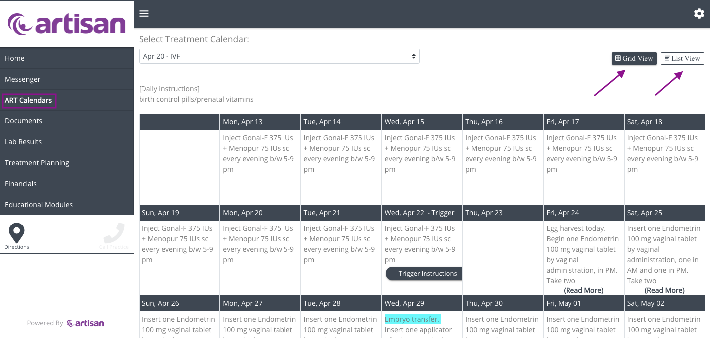Viewport: 710px width, 338px height.
Task: Open the hamburger menu icon
Action: [144, 13]
